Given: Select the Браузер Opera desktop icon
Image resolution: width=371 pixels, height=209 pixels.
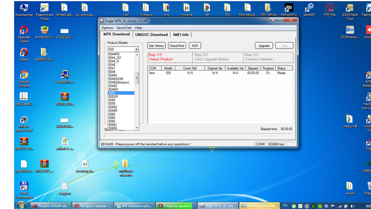Looking at the screenshot, I should click(24, 34).
